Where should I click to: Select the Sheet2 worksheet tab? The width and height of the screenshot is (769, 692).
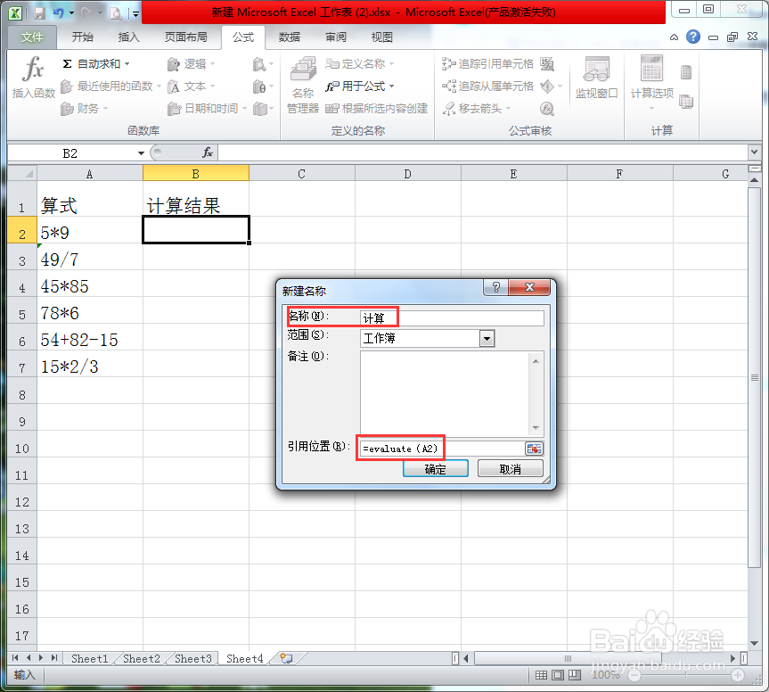click(140, 658)
